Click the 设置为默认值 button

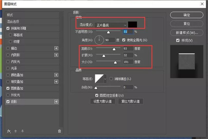(x=103, y=101)
